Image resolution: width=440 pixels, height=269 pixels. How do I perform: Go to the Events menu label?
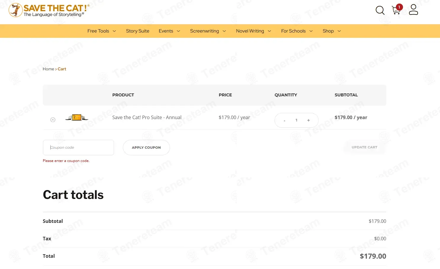tap(166, 31)
